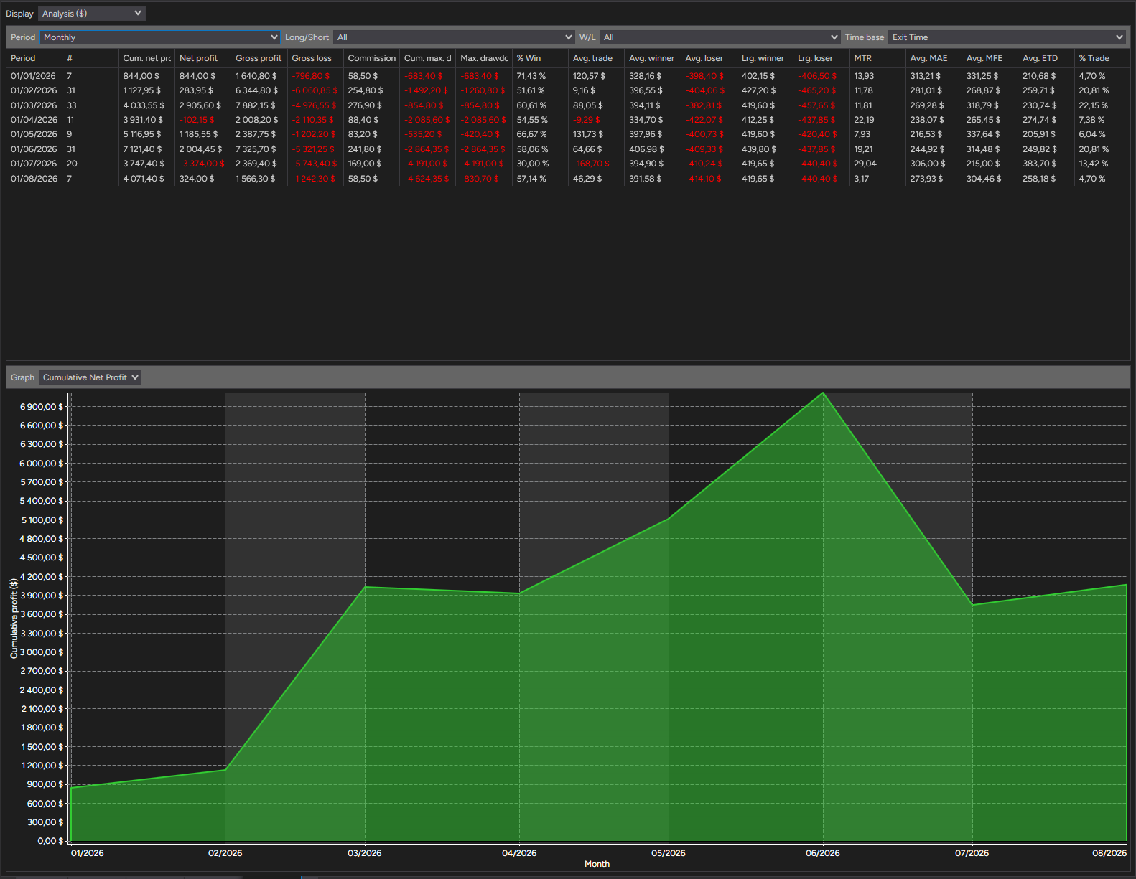Select the 01/08/2026 period row
This screenshot has width=1136, height=879.
click(x=568, y=179)
